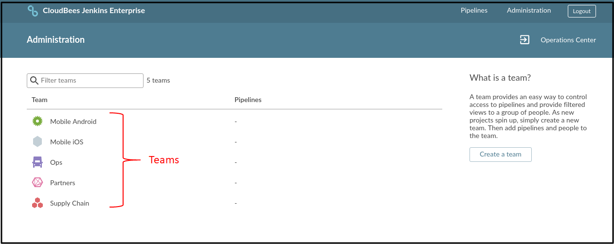This screenshot has width=614, height=244.
Task: Open the Pipelines menu item
Action: point(474,10)
